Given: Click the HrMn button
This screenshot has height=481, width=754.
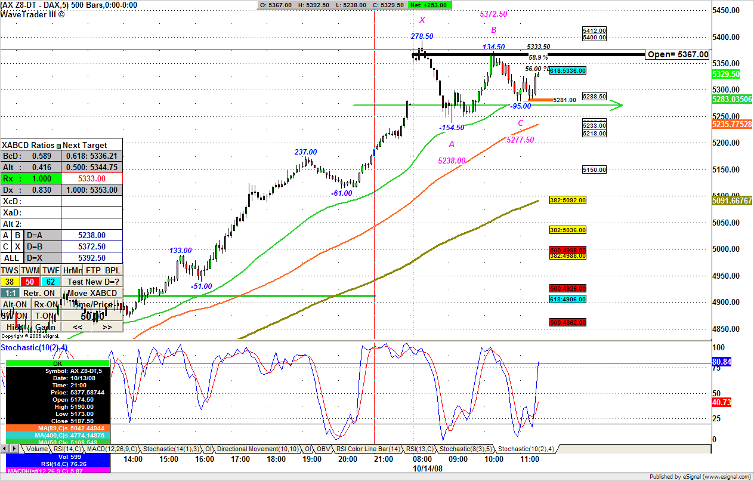Looking at the screenshot, I should click(72, 270).
